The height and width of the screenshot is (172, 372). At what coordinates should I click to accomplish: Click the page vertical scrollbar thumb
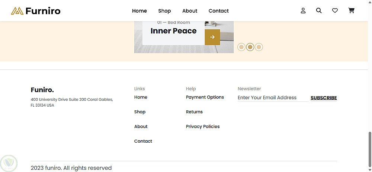pos(369,147)
